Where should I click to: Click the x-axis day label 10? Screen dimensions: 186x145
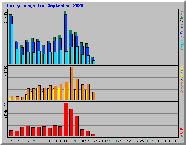[60, 141]
